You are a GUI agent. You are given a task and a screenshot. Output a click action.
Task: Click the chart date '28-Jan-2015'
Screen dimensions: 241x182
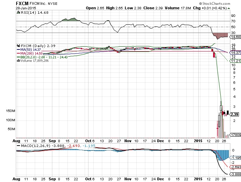click(x=26, y=8)
